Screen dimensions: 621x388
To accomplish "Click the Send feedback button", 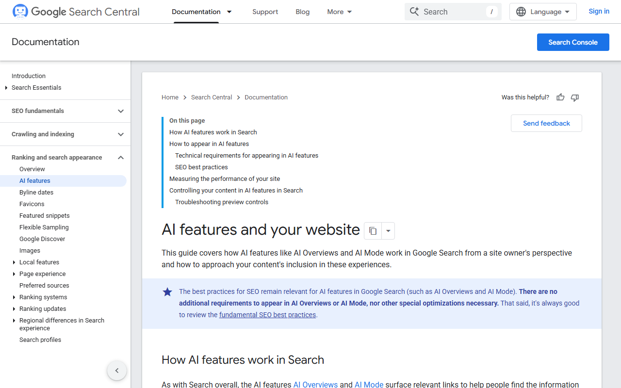I will click(x=546, y=123).
